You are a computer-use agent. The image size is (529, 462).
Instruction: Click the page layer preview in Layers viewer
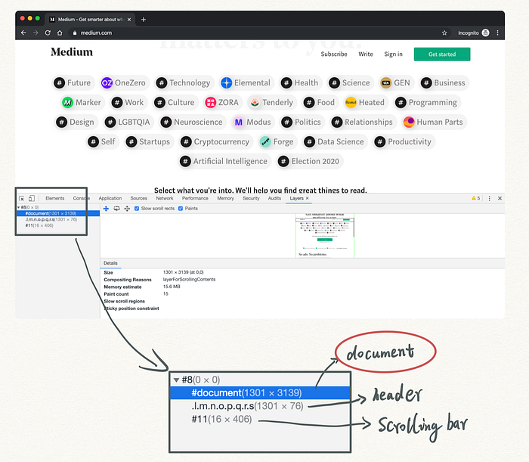325,236
